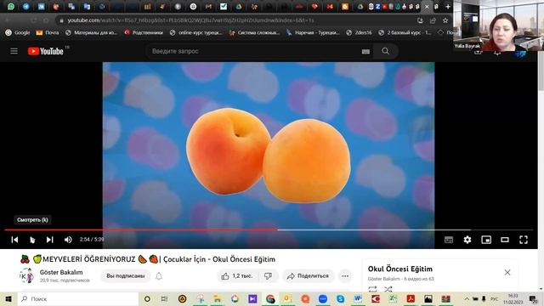Open the Родственники bookmark
This screenshot has height=306, width=544.
pos(144,32)
